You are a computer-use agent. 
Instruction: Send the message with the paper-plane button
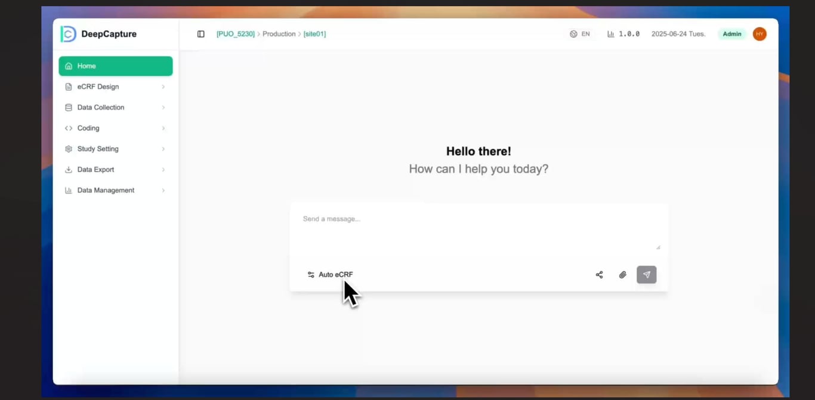point(646,274)
